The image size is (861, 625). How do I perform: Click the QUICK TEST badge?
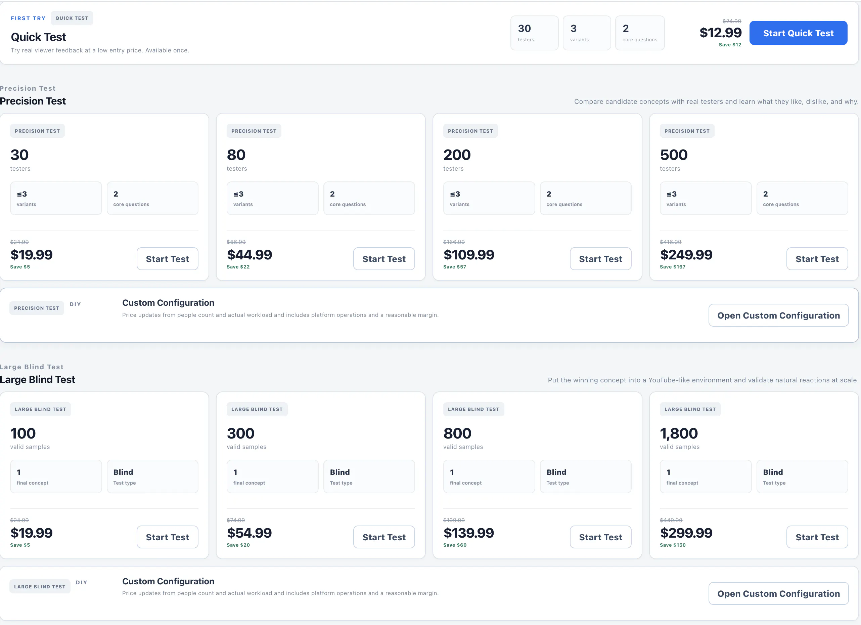pos(72,18)
